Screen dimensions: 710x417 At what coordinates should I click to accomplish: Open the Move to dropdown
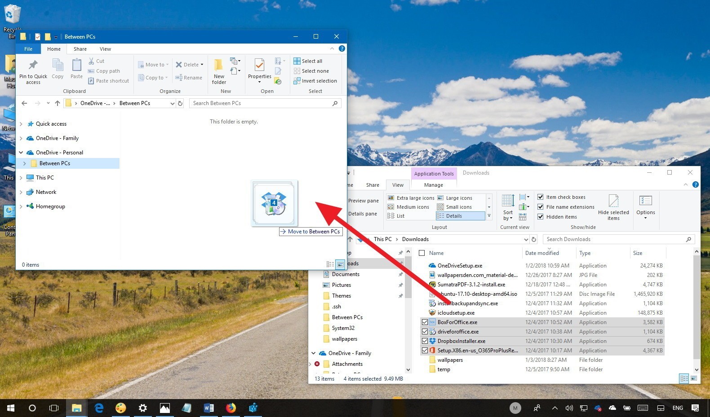[153, 65]
